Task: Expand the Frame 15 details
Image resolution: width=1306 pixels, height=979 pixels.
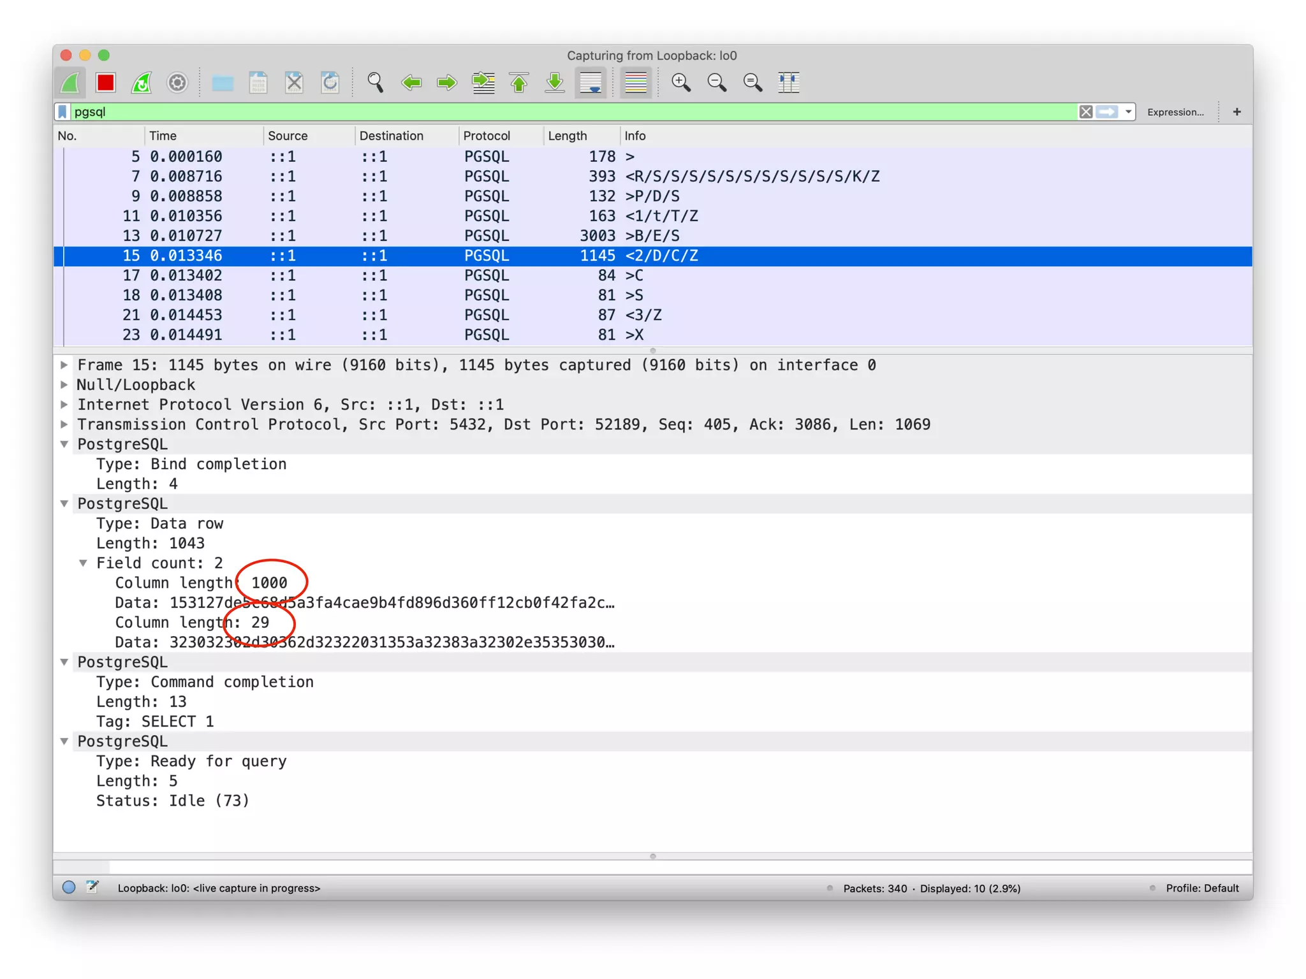Action: coord(64,365)
